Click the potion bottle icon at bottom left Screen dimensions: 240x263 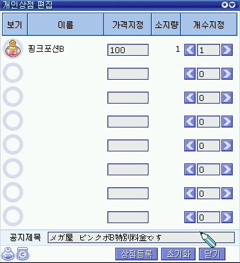click(x=8, y=254)
